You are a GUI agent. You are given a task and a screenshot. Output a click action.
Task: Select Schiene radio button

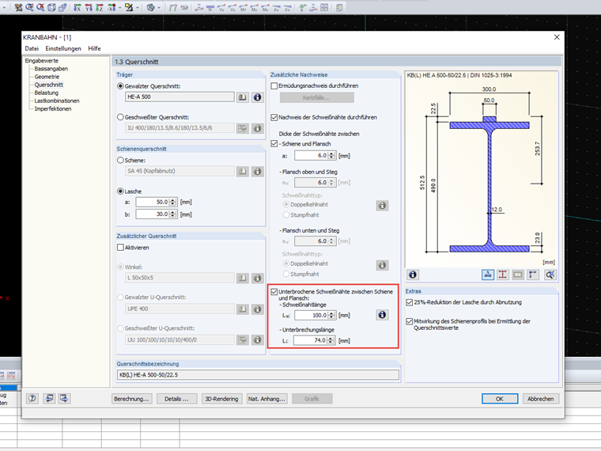tap(120, 160)
